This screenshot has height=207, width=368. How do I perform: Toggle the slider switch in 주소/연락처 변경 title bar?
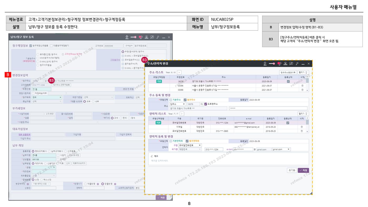click(272, 64)
